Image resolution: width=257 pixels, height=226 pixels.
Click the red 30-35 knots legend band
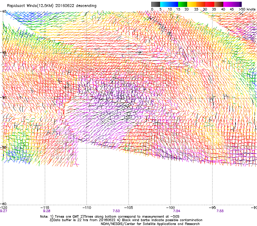tap(210, 4)
